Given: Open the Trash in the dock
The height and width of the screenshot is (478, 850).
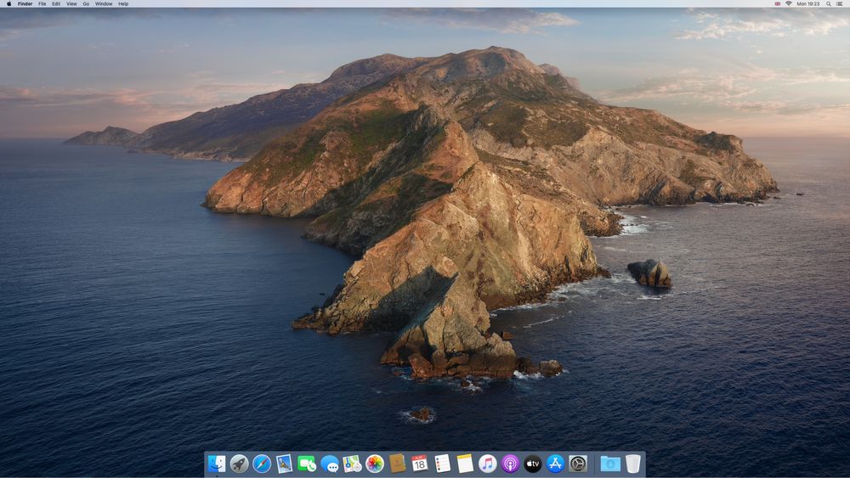Looking at the screenshot, I should (633, 464).
